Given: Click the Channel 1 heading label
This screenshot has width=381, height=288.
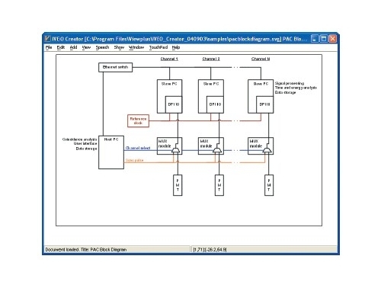Looking at the screenshot, I should [x=169, y=59].
